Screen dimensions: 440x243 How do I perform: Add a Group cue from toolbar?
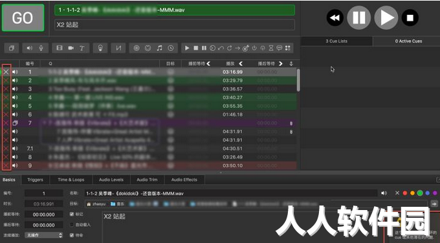click(x=12, y=48)
